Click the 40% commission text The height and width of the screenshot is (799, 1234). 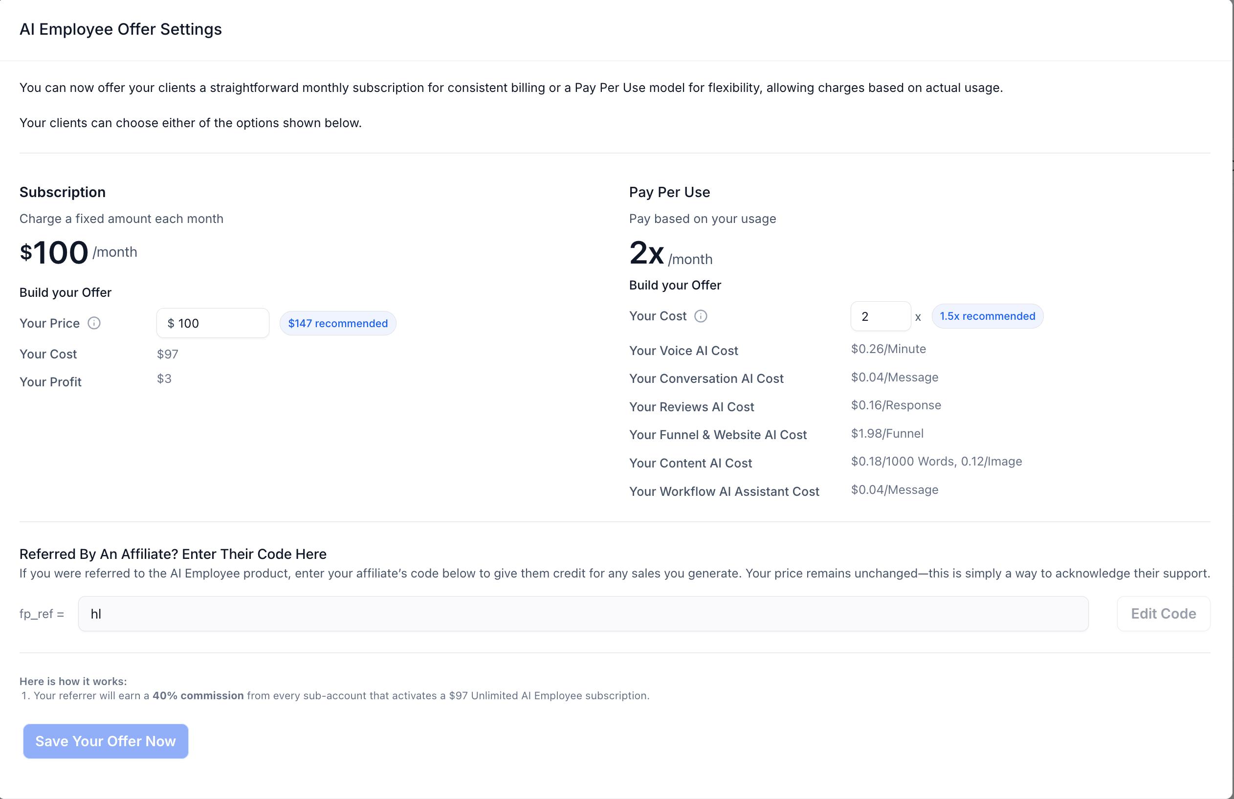tap(198, 695)
